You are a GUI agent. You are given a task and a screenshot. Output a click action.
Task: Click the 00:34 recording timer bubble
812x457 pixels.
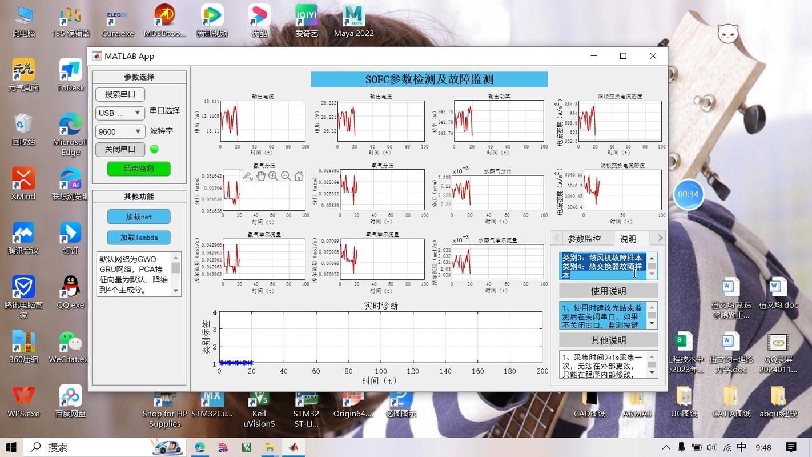click(688, 194)
